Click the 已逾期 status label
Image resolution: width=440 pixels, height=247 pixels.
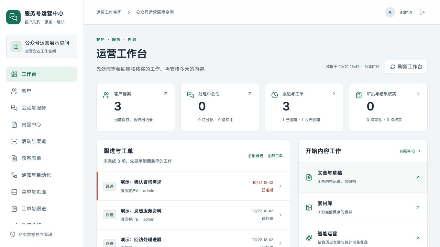[x=267, y=190]
